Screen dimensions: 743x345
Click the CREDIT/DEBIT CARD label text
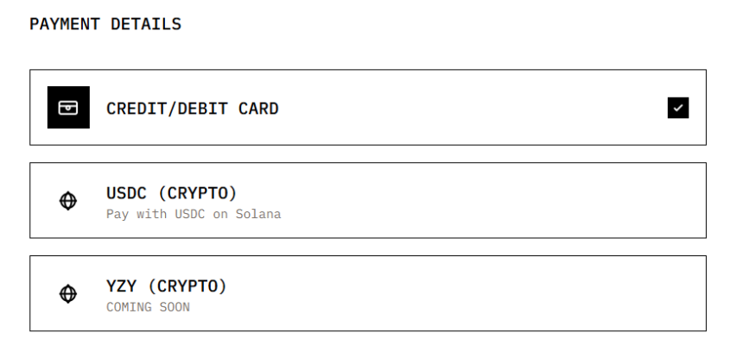pyautogui.click(x=192, y=109)
